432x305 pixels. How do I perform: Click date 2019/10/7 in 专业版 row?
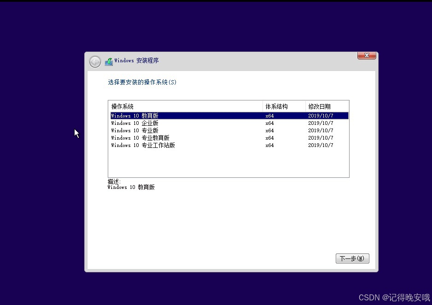(321, 130)
